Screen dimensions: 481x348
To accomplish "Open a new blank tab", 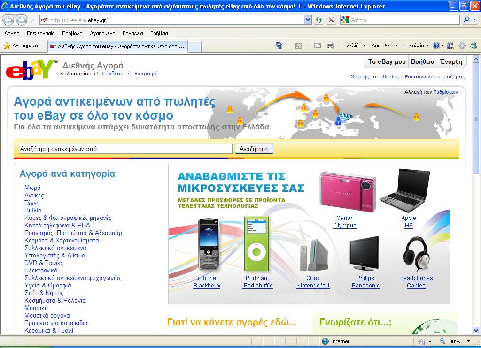I will pyautogui.click(x=194, y=47).
